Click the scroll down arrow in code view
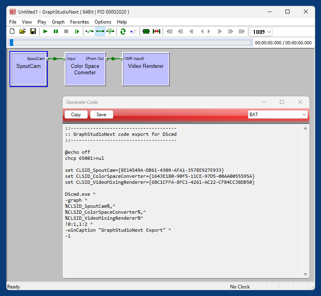The width and height of the screenshot is (321, 296). pos(305,274)
